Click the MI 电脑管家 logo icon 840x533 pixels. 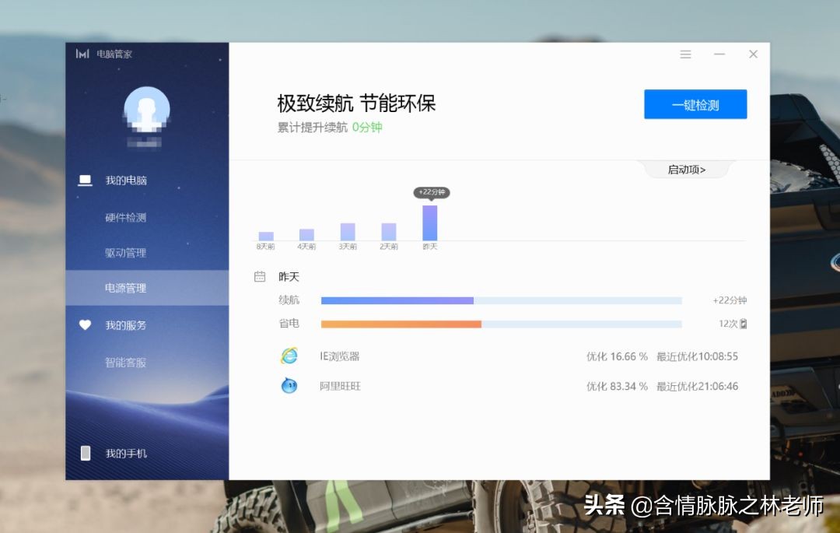tap(82, 53)
